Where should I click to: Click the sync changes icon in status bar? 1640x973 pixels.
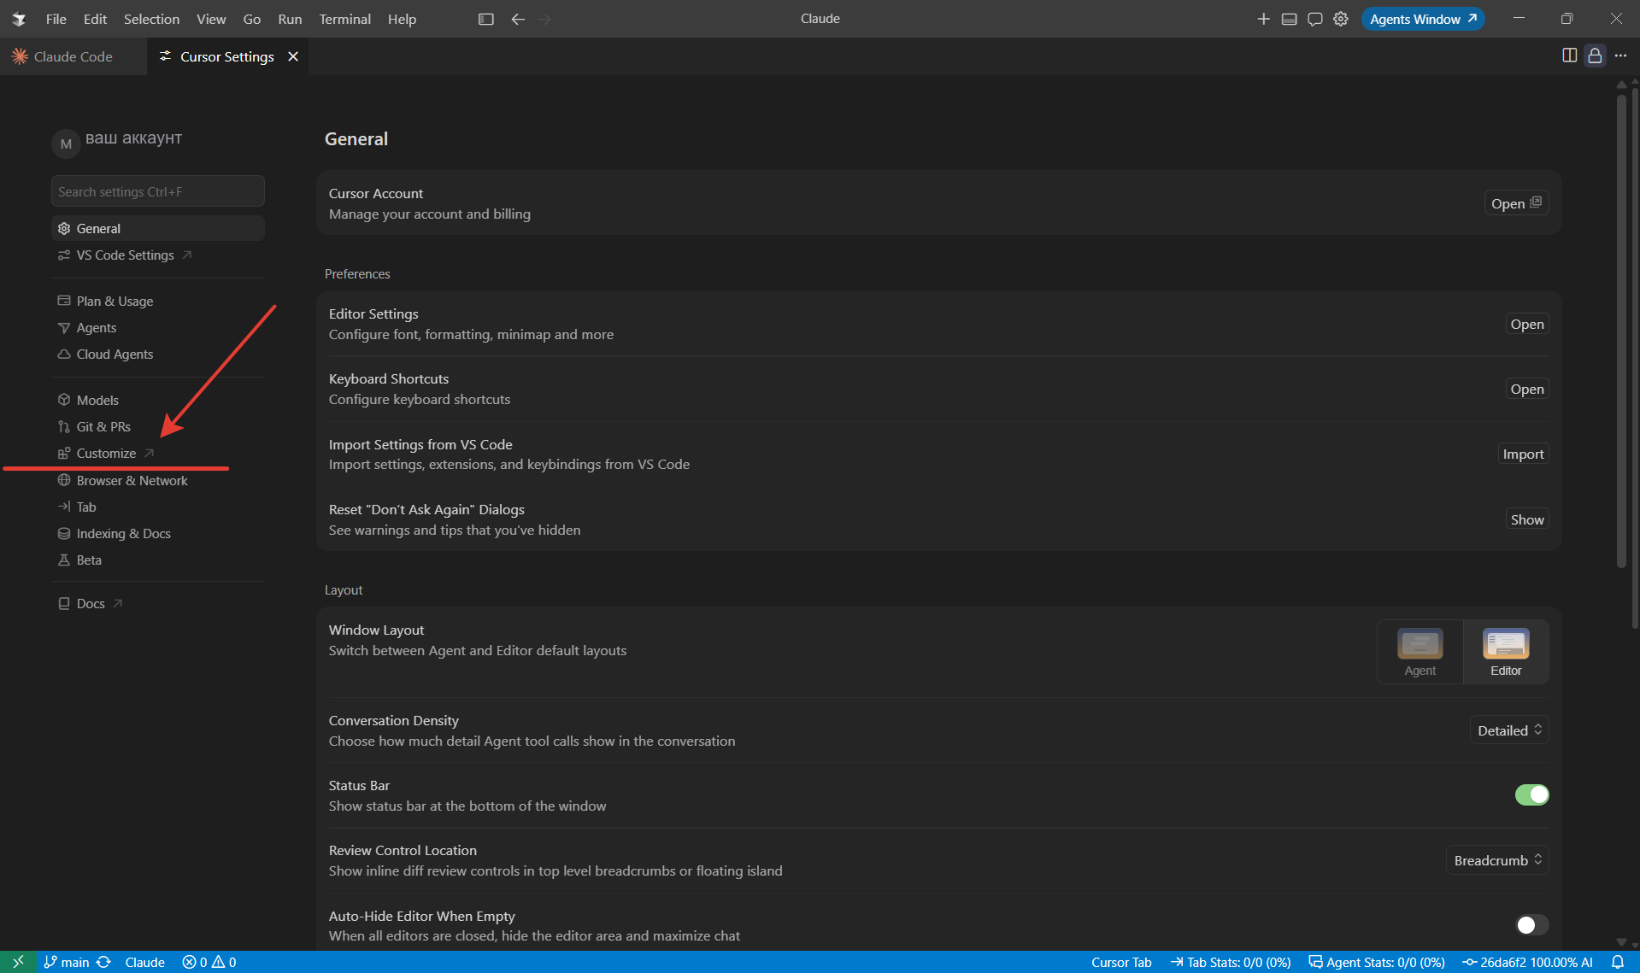[103, 962]
